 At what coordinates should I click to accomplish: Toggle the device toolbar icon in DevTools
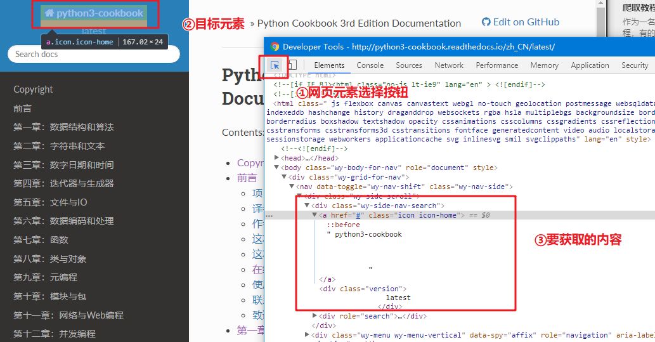(292, 65)
